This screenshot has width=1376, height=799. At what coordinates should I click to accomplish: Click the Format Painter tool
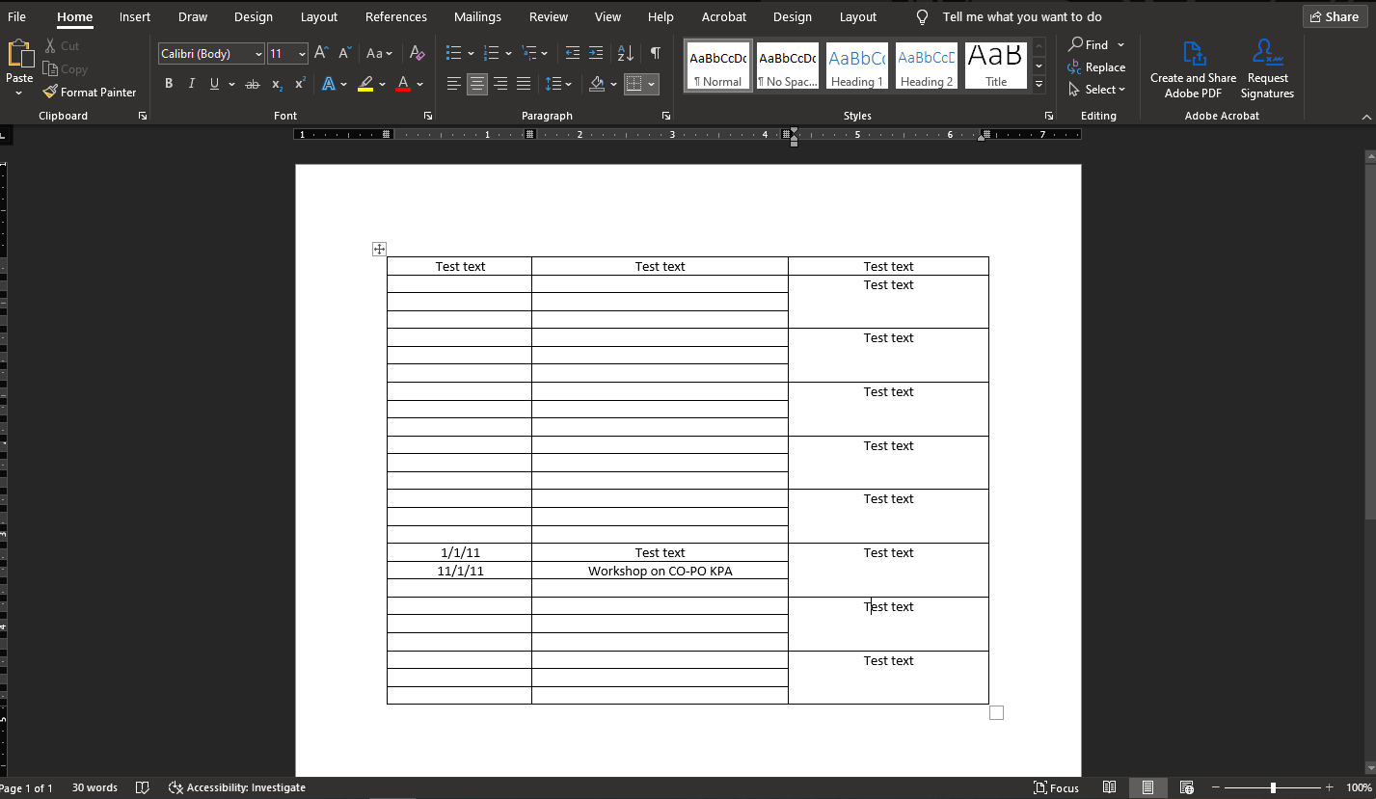pyautogui.click(x=90, y=93)
